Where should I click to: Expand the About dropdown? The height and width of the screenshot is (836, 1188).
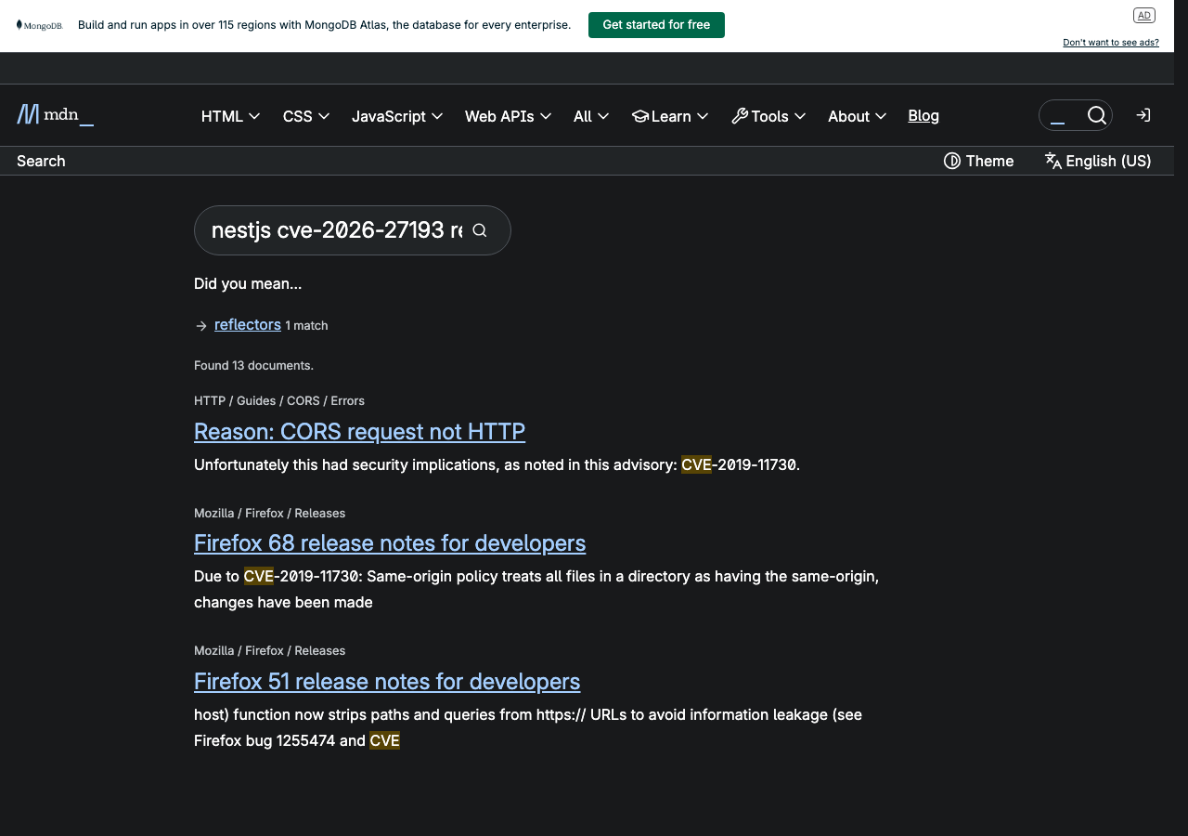pos(856,116)
